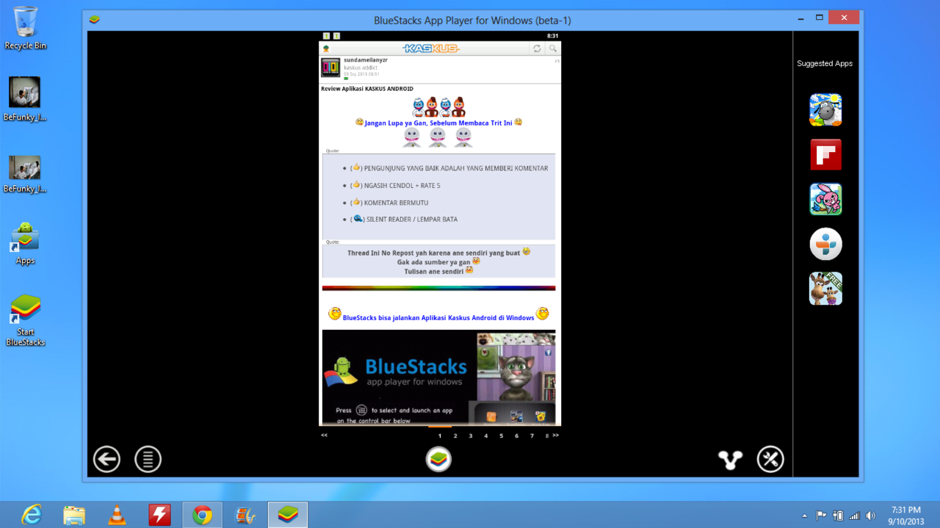The image size is (940, 528).
Task: Click the share icon in BlueStacks
Action: 730,460
